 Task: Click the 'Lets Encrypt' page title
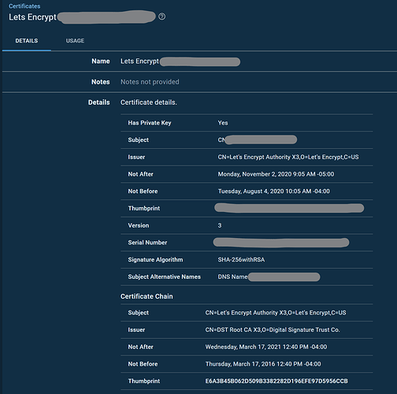pos(32,17)
